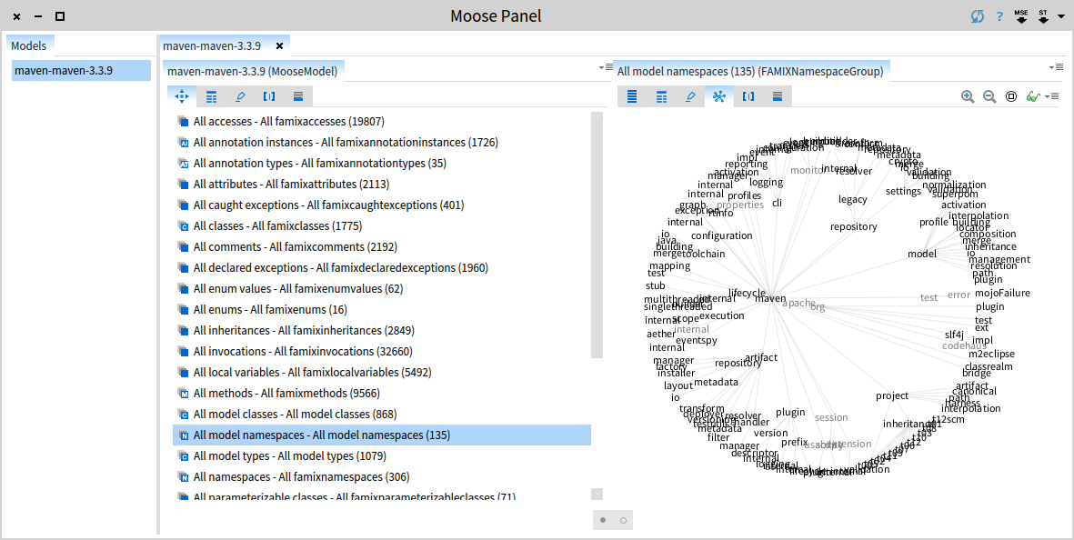This screenshot has height=540, width=1074.
Task: Click the 'project' node in the graph
Action: (892, 395)
